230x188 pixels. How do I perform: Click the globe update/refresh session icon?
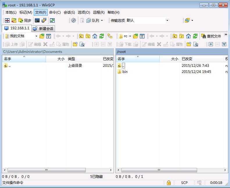(187, 20)
